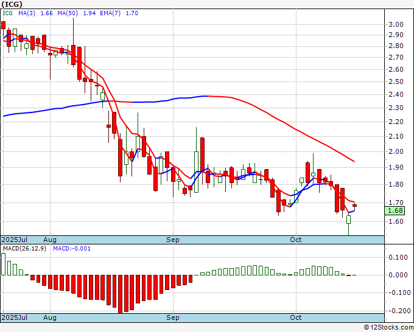Select the EMA(7) legend label
The image size is (414, 332).
pos(110,13)
